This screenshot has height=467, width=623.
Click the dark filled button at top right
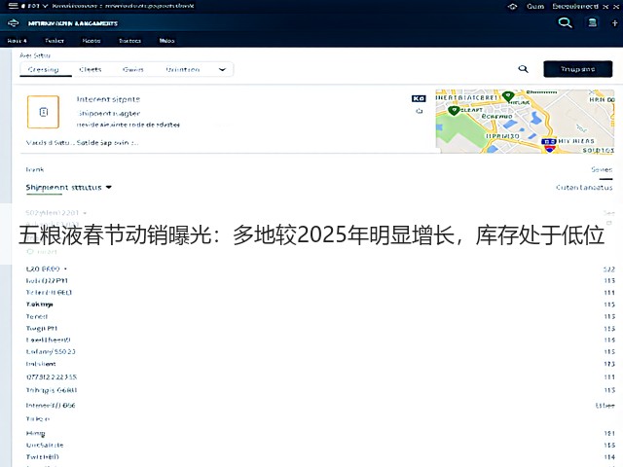(577, 69)
